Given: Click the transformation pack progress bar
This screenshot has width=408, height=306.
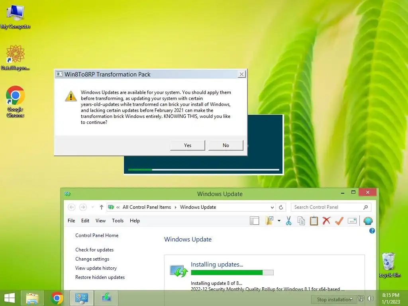Looking at the screenshot, I should click(204, 170).
